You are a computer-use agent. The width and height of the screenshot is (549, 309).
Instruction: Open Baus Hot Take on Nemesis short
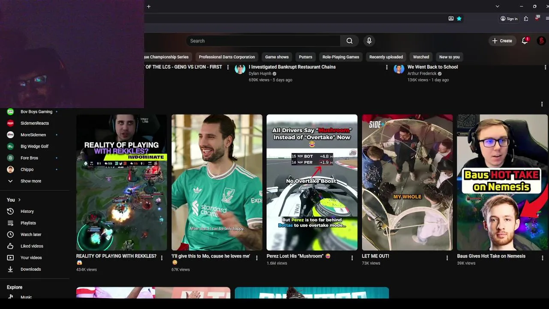502,182
